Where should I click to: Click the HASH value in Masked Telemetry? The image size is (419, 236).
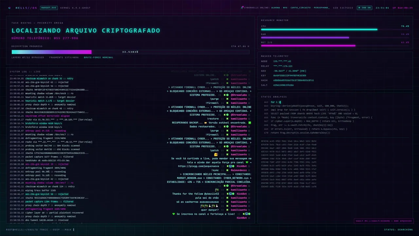coord(293,80)
